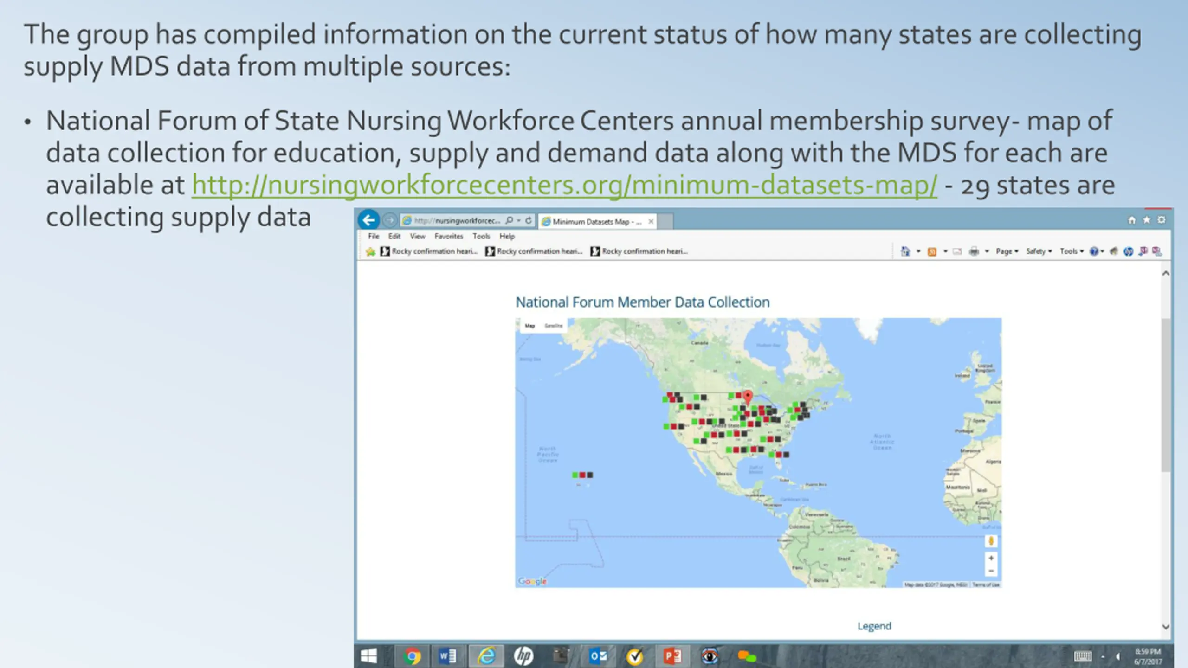Open Google Chrome from taskbar
1188x668 pixels.
click(412, 656)
